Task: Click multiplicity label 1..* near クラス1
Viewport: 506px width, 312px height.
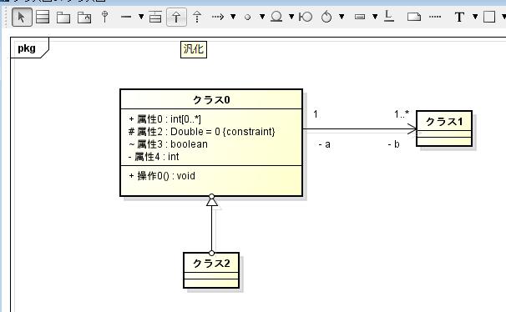Action: click(x=402, y=113)
